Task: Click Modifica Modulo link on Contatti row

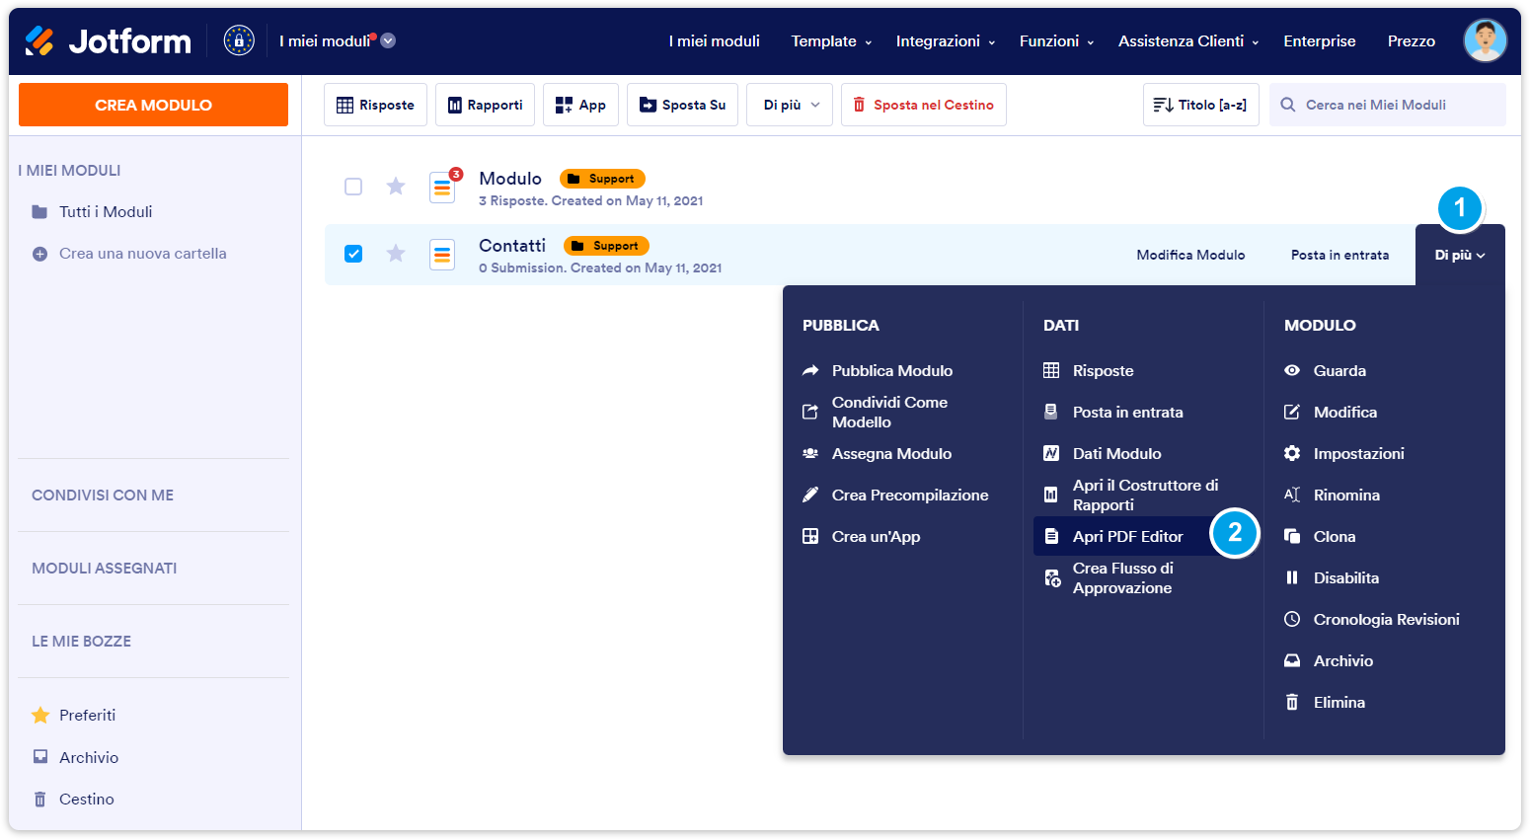Action: coord(1190,255)
